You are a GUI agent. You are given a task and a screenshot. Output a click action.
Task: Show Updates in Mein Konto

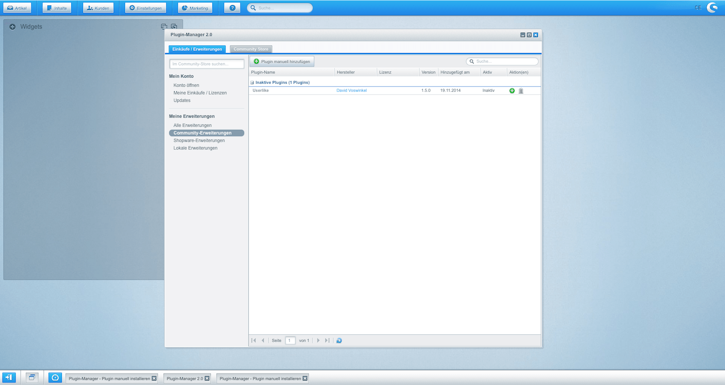coord(182,100)
